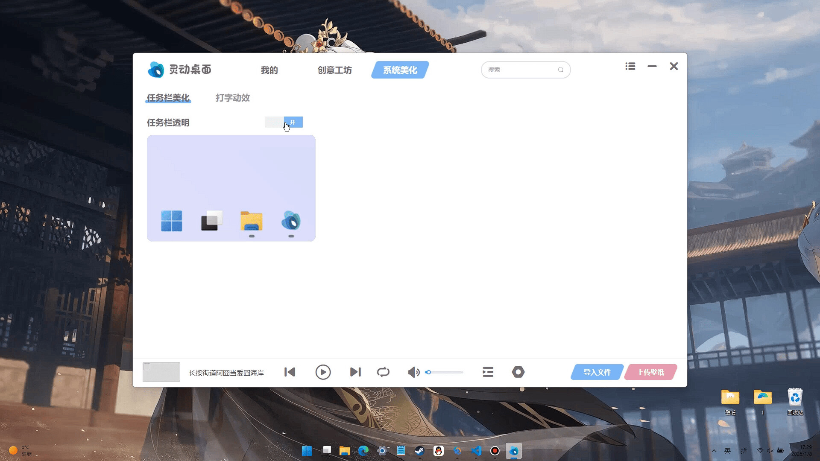The height and width of the screenshot is (461, 820).
Task: Toggle the taskbar transparency switch
Action: point(284,123)
